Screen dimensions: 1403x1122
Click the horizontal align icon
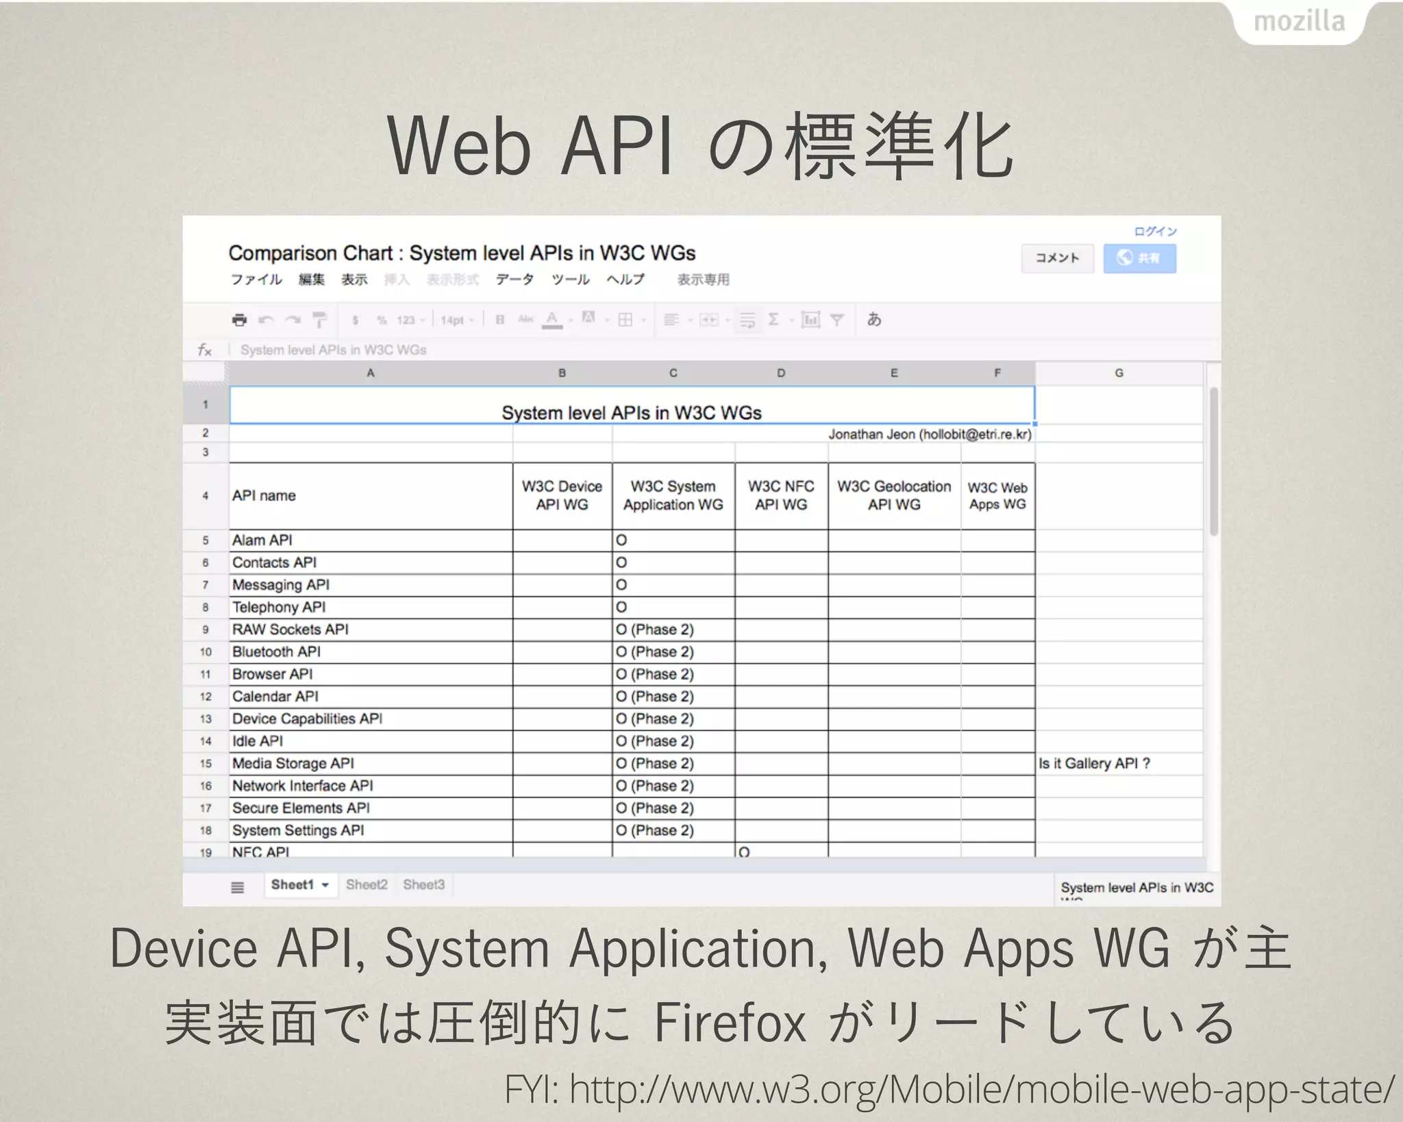click(x=671, y=320)
